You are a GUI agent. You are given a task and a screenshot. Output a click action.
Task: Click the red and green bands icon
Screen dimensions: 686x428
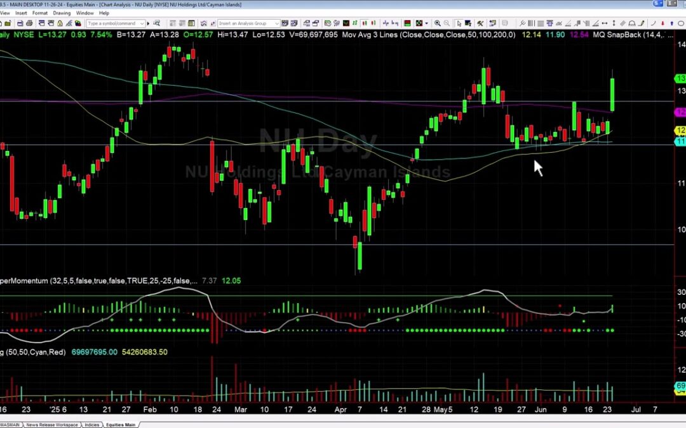pyautogui.click(x=407, y=23)
